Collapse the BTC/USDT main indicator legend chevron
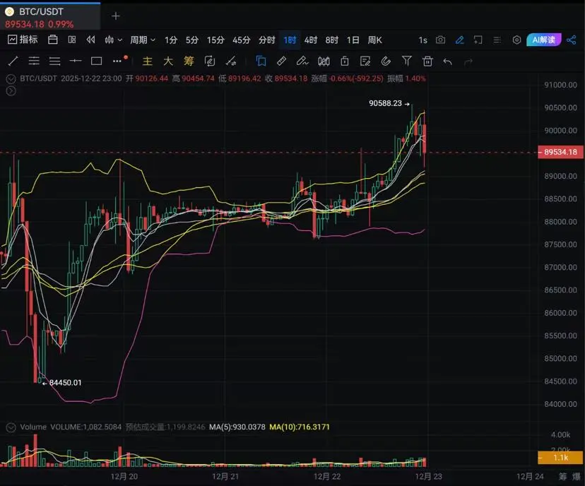This screenshot has height=486, width=585. pyautogui.click(x=11, y=78)
